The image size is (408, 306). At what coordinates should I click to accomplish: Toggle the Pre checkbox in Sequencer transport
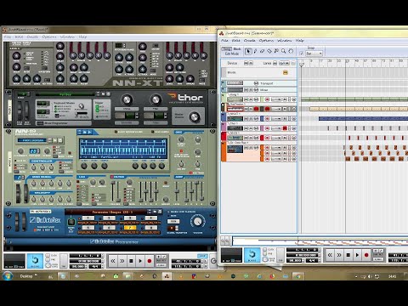(x=264, y=254)
